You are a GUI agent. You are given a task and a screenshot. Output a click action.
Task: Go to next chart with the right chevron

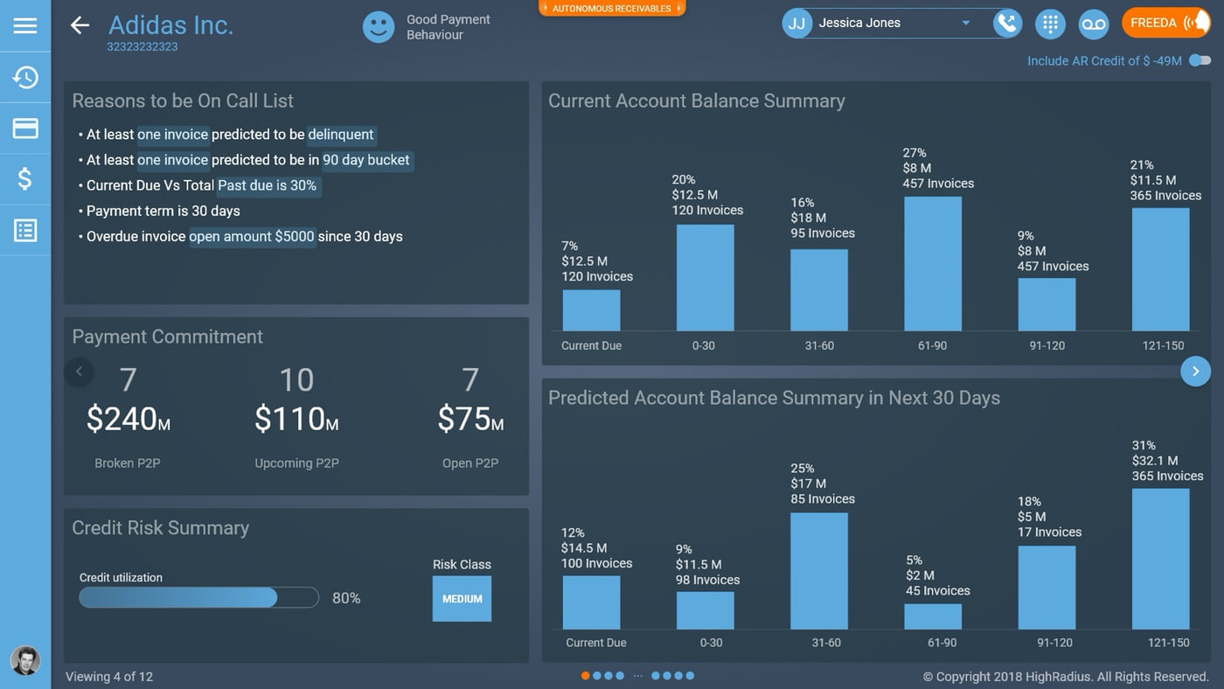pyautogui.click(x=1195, y=372)
